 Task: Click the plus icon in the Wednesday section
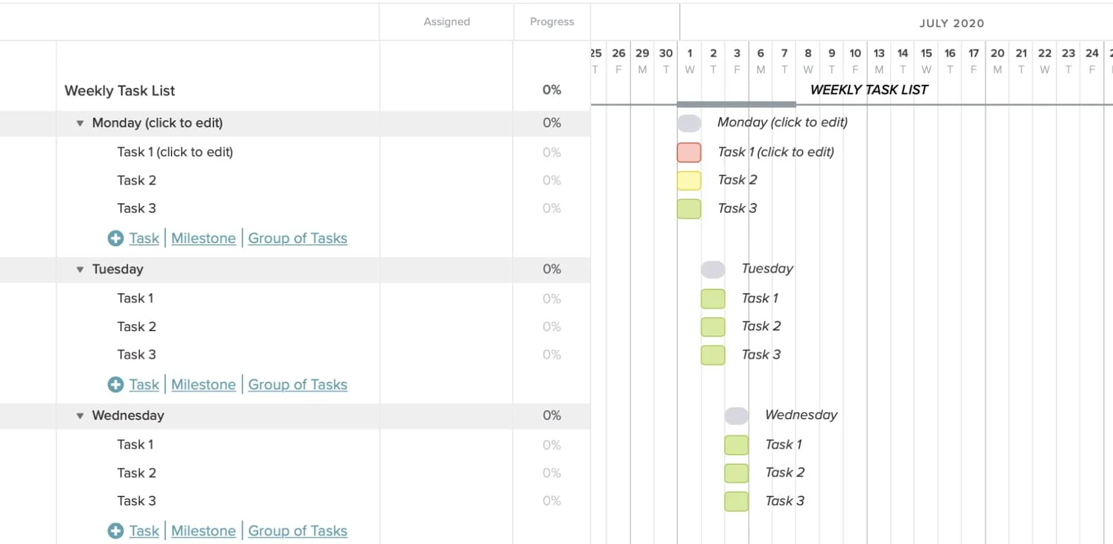click(x=115, y=530)
